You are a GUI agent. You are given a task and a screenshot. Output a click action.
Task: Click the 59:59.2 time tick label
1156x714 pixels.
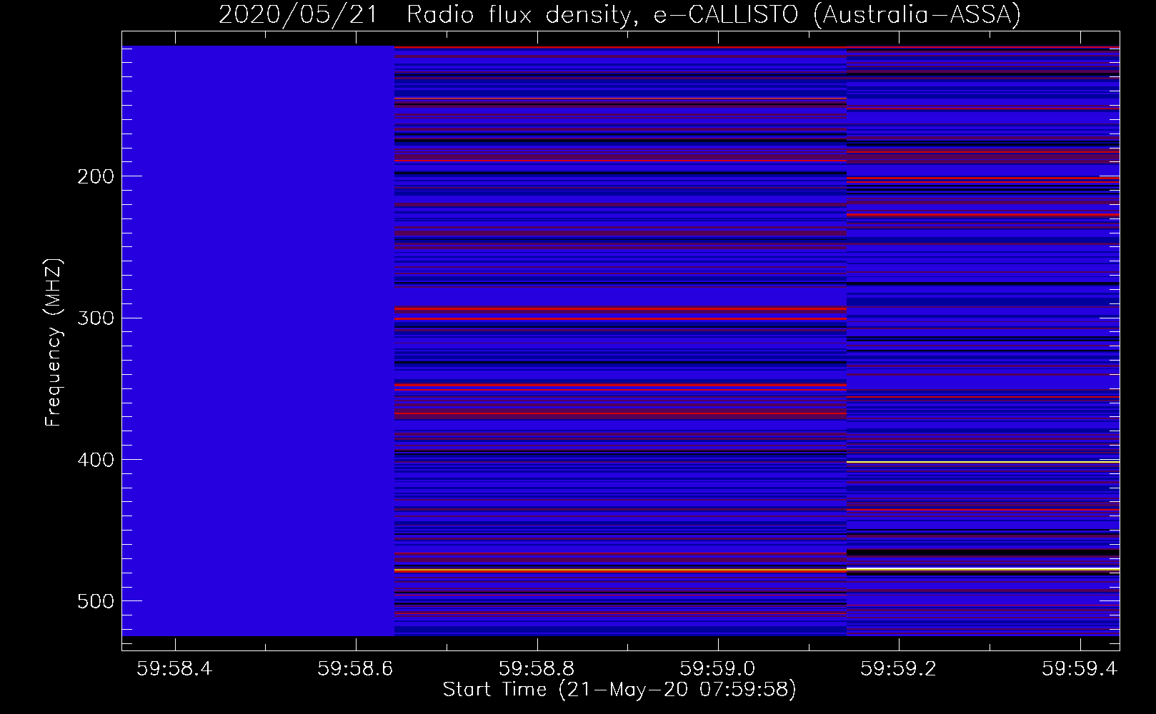(898, 668)
